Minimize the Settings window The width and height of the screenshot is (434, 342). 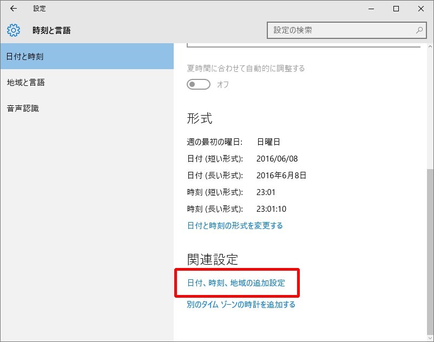click(372, 9)
